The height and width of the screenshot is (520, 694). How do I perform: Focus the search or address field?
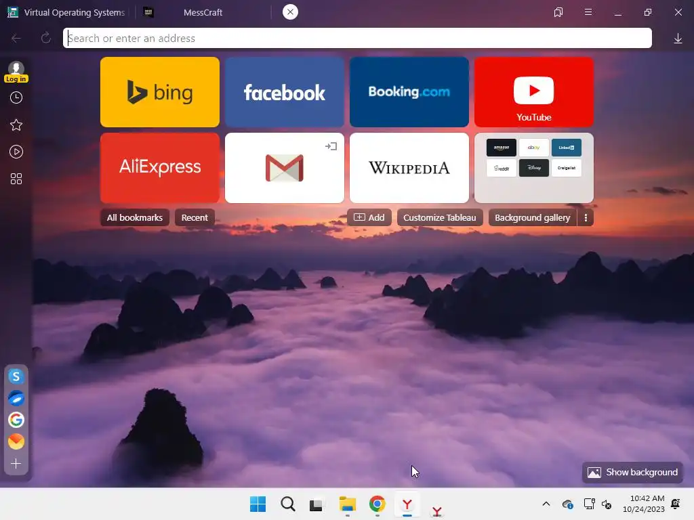coord(357,38)
